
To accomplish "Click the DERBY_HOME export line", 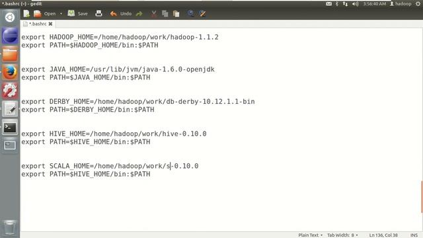I will click(x=138, y=101).
